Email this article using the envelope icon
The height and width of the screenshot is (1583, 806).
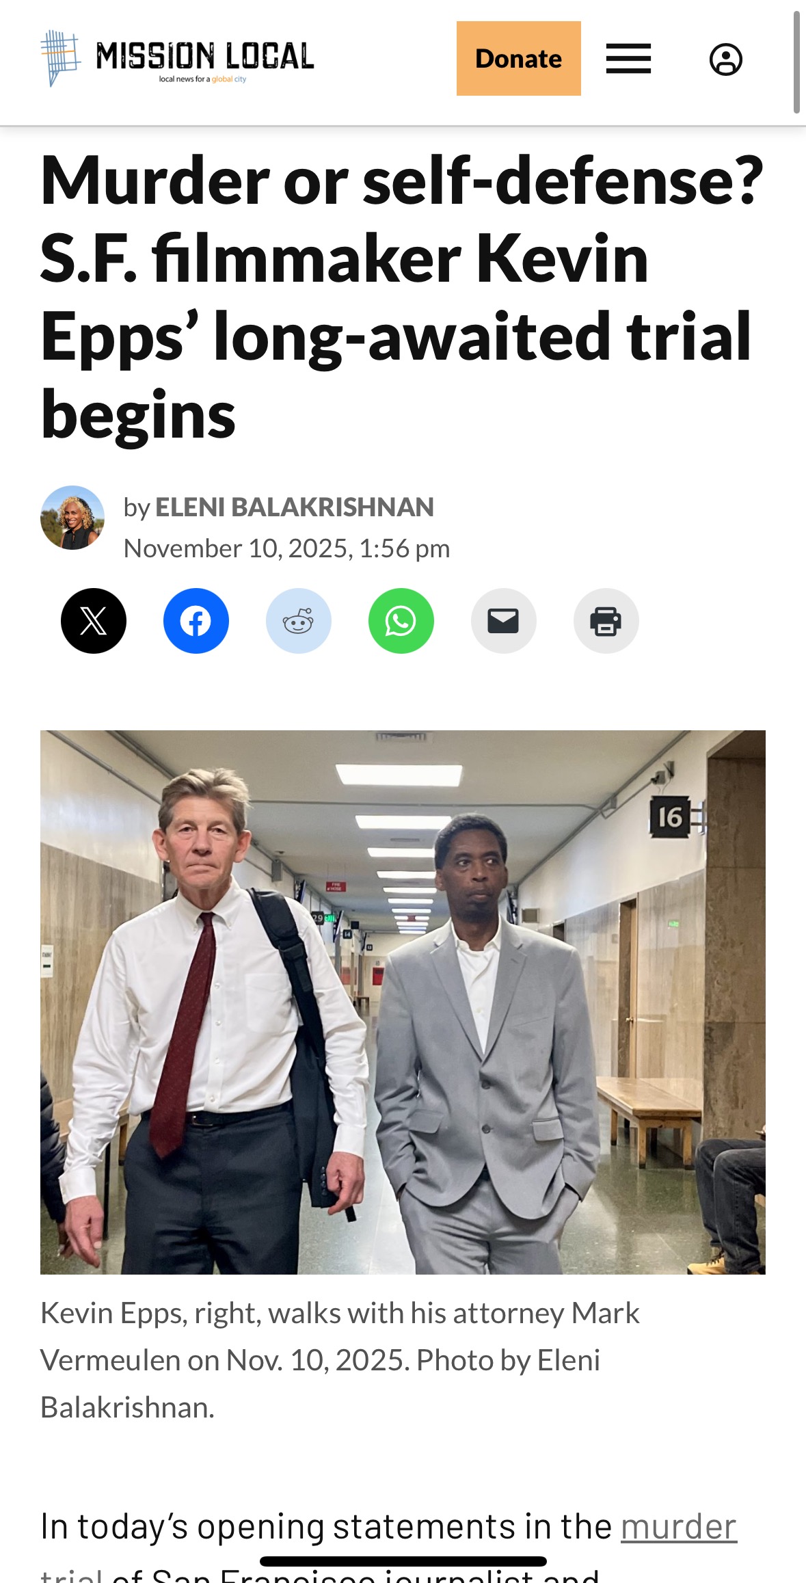click(x=504, y=621)
